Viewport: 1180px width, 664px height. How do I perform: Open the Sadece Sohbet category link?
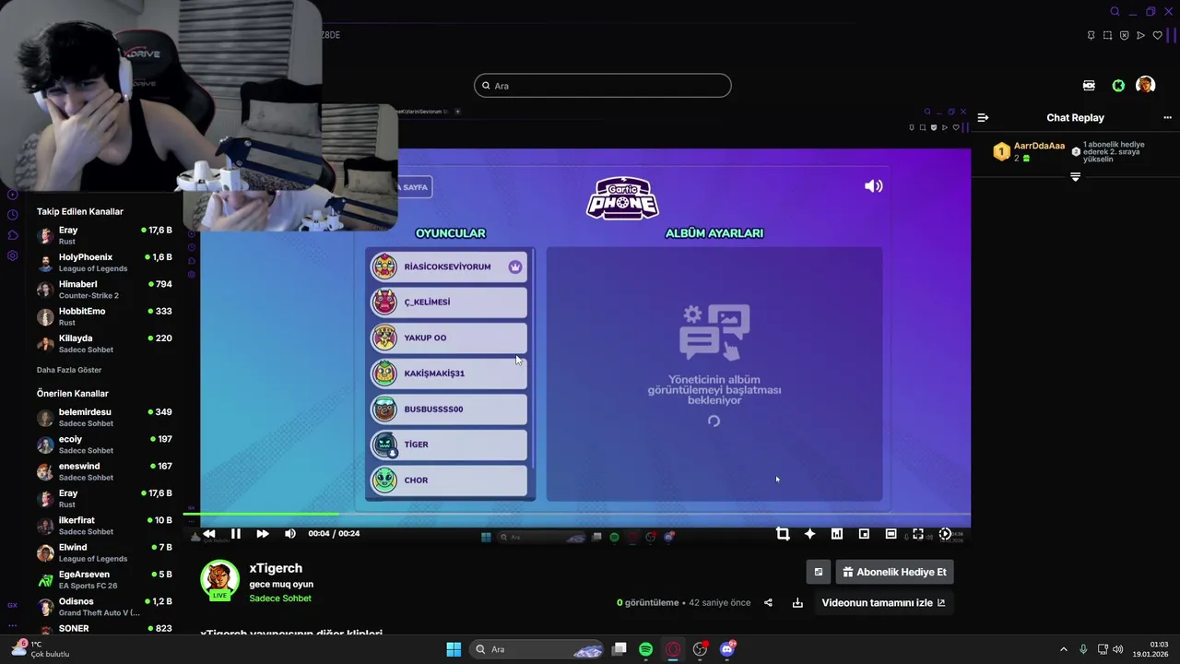280,599
